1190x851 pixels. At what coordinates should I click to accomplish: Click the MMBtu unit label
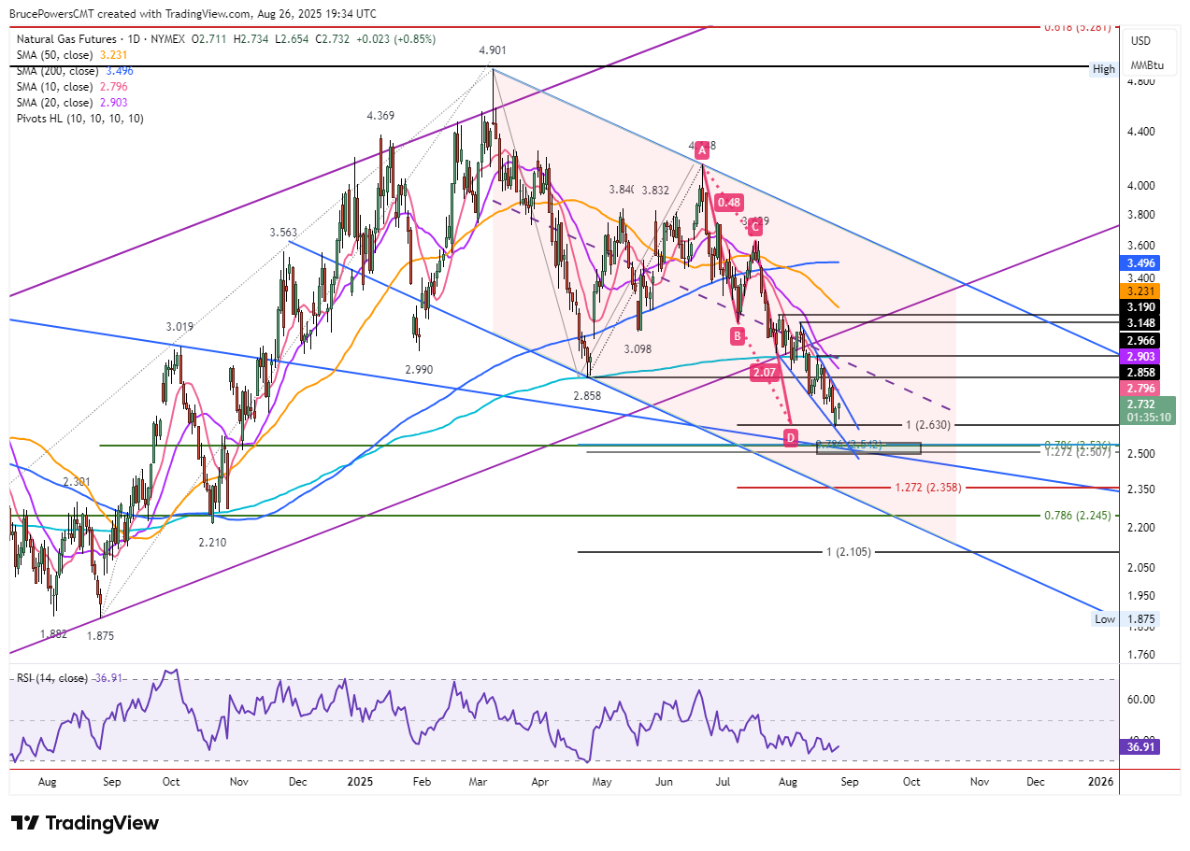tap(1147, 65)
